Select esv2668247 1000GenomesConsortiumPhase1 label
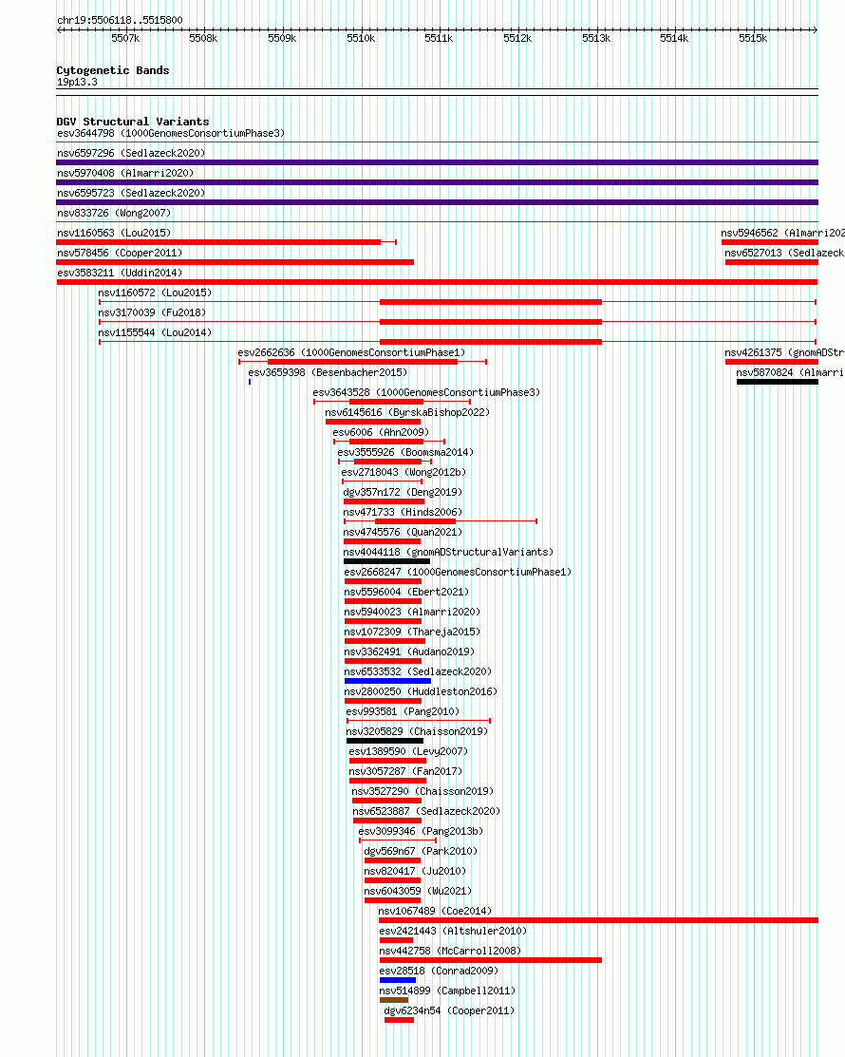 click(x=458, y=572)
